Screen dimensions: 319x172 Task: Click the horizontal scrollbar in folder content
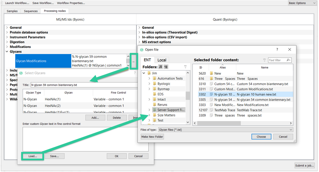point(219,123)
